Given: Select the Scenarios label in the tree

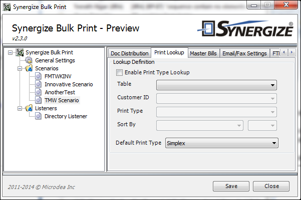Looking at the screenshot, I should (x=47, y=68).
